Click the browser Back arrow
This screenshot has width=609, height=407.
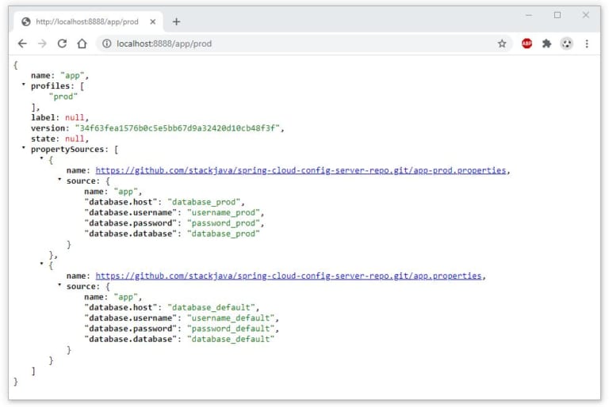point(22,44)
